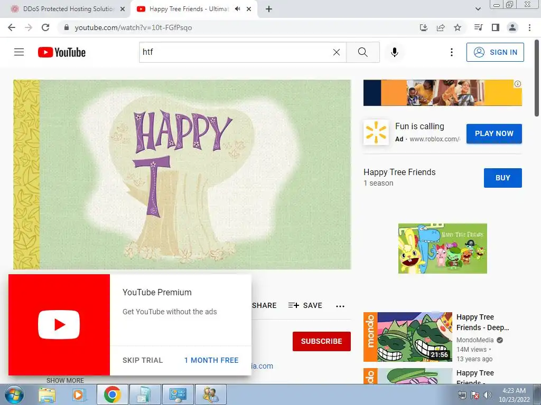
Task: Start voice search with the microphone
Action: pyautogui.click(x=394, y=52)
